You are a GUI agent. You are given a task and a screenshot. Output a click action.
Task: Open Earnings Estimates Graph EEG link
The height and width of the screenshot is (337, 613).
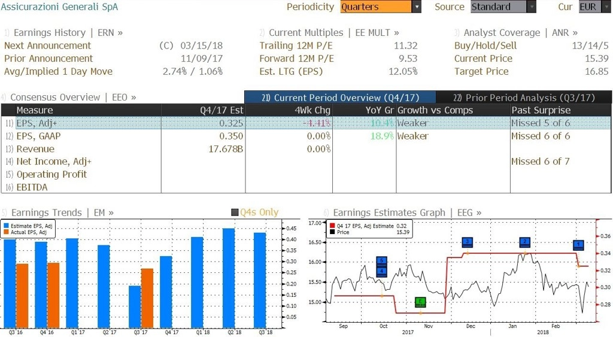[407, 212]
